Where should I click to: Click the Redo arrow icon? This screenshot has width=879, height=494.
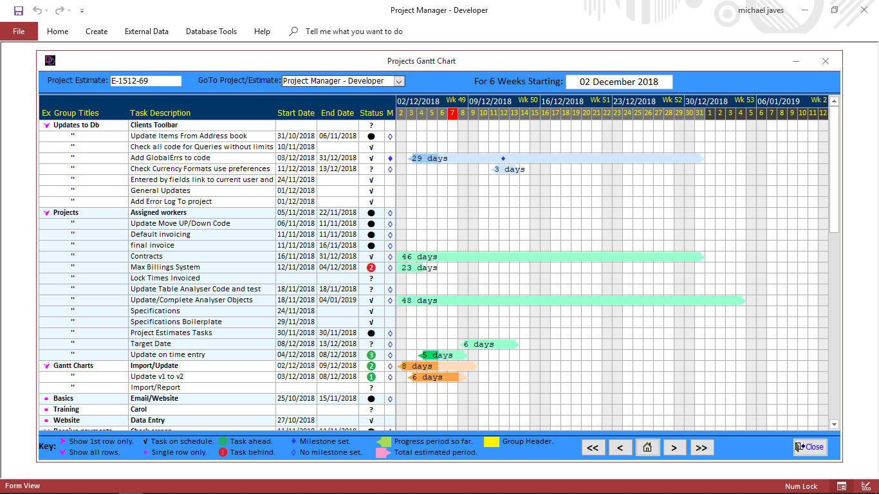59,10
